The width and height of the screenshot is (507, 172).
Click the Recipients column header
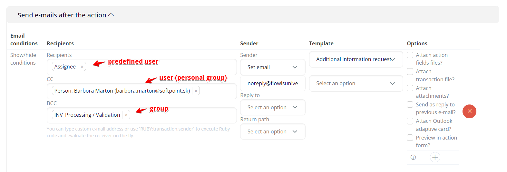coord(60,43)
